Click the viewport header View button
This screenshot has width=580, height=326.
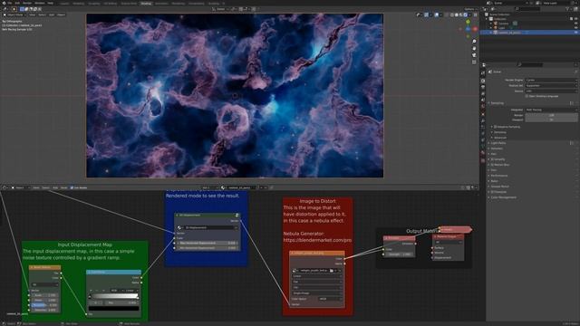click(33, 14)
